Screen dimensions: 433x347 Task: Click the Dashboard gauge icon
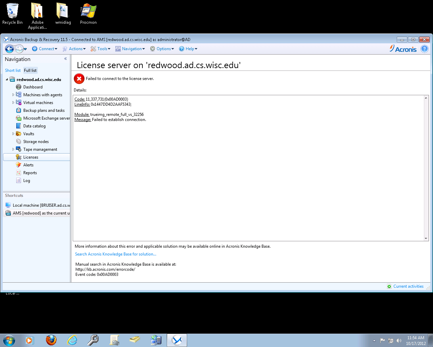[x=19, y=87]
